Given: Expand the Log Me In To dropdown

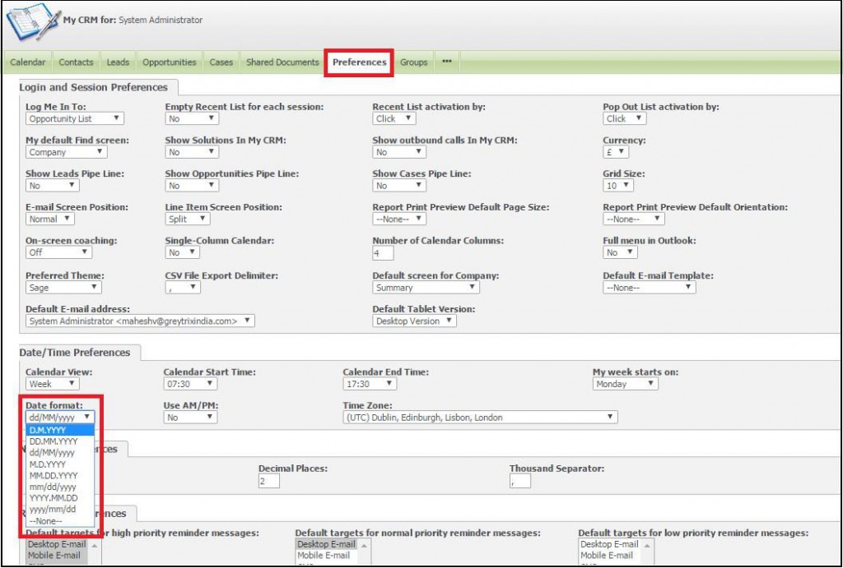Looking at the screenshot, I should 75,118.
